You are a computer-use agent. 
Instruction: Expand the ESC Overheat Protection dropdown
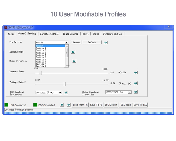pos(60,93)
